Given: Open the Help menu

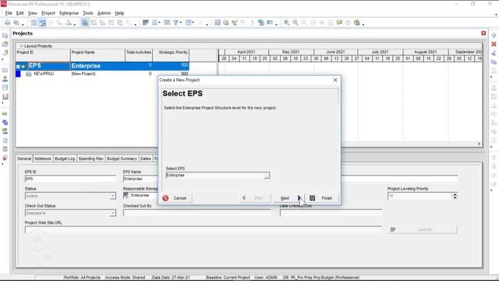Looking at the screenshot, I should pyautogui.click(x=119, y=13).
